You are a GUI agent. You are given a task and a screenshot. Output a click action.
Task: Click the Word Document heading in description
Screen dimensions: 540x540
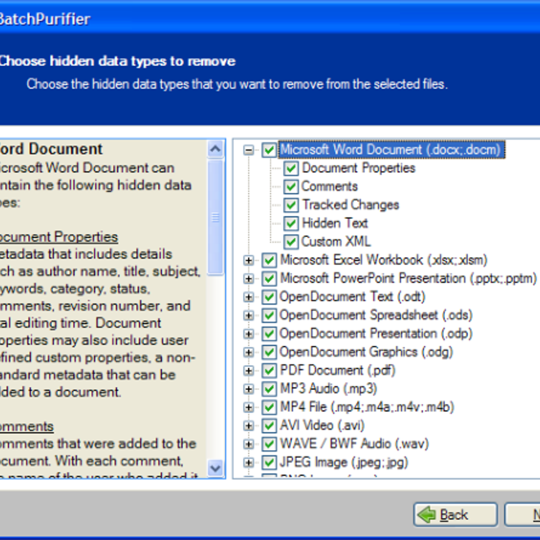click(51, 149)
